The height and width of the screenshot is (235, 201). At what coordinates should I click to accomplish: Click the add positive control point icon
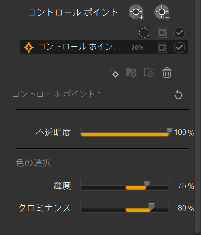point(136,12)
